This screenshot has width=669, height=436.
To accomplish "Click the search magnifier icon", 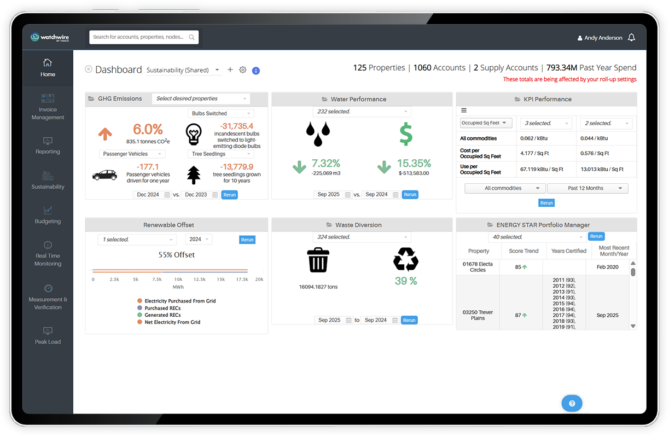I will [x=191, y=38].
